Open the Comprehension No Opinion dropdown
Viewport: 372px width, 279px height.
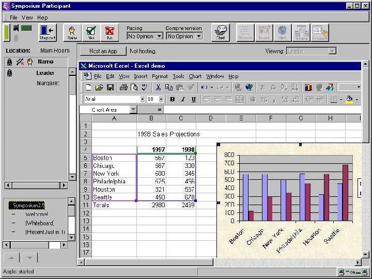click(x=199, y=36)
